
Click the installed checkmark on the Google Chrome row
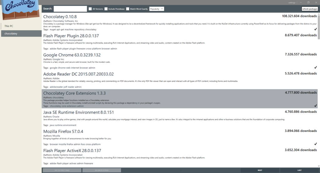pos(316,67)
